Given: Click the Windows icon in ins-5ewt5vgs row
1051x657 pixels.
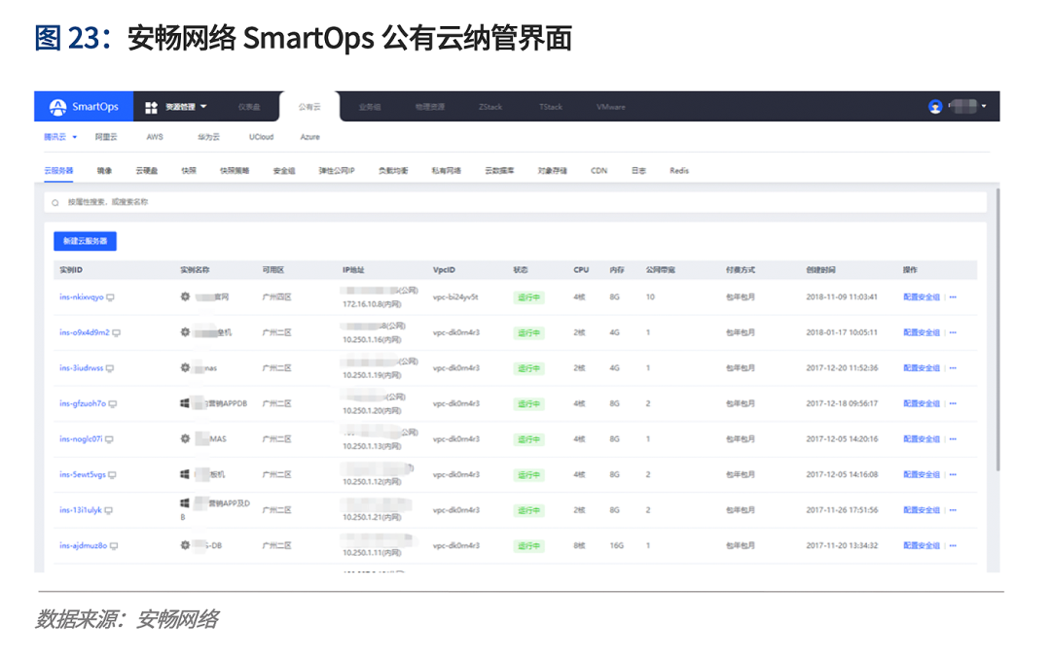Looking at the screenshot, I should coord(184,474).
